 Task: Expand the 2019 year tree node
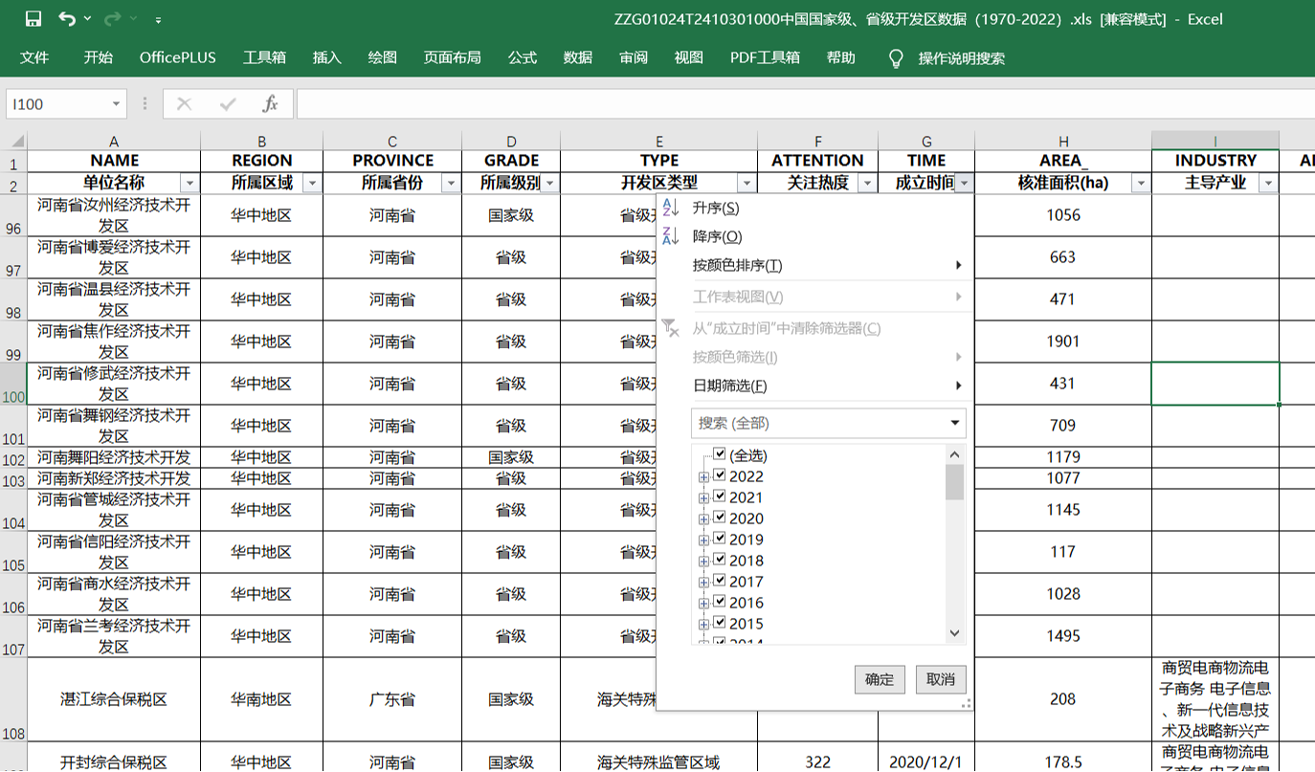coord(703,540)
